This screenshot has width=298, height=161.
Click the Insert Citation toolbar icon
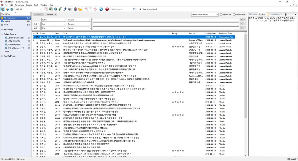pyautogui.click(x=86, y=9)
